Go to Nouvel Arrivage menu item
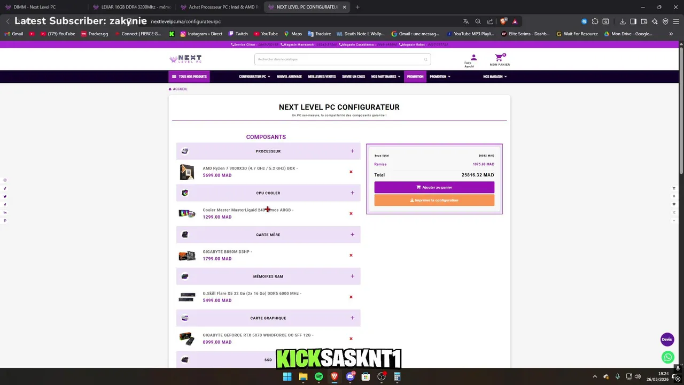The height and width of the screenshot is (385, 684). point(289,76)
